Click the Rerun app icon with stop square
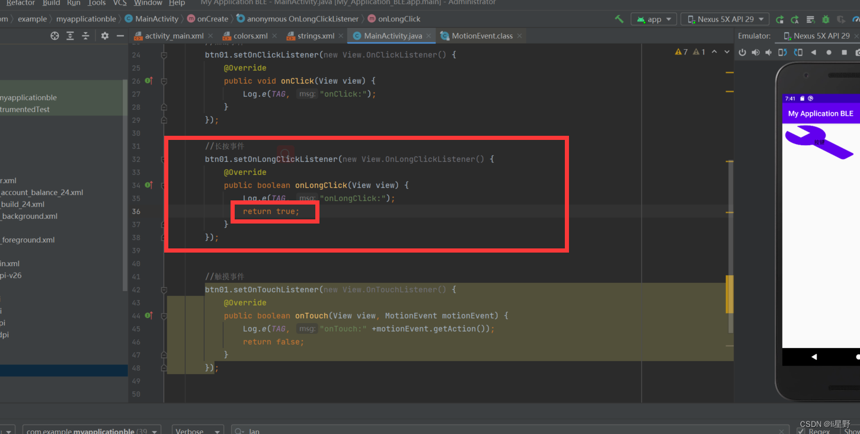 (779, 19)
